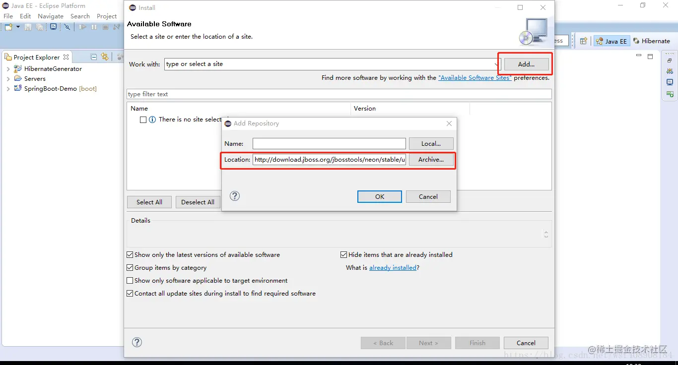Click the Add... button in Install dialog
Screen dimensions: 678x365
coord(526,64)
